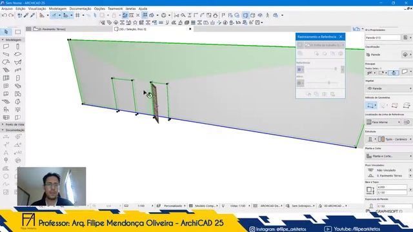Click the Undo arrow icon
413x232 pixels.
5,15
